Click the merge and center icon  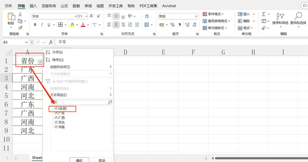(147, 25)
